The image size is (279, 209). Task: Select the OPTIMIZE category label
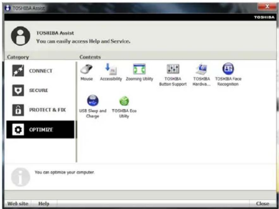pyautogui.click(x=41, y=130)
